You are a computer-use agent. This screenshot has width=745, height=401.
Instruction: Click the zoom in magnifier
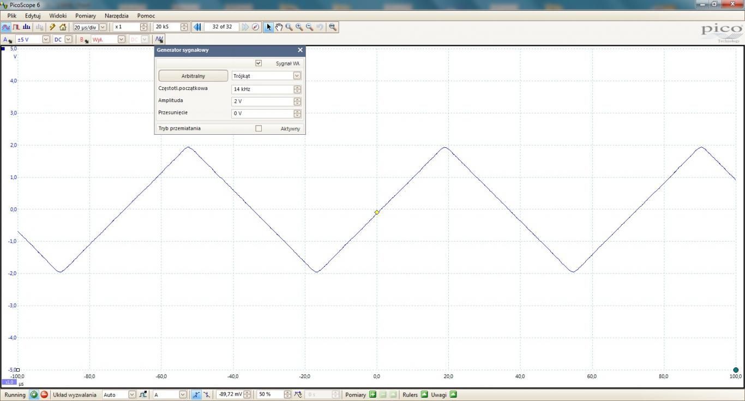pyautogui.click(x=299, y=27)
